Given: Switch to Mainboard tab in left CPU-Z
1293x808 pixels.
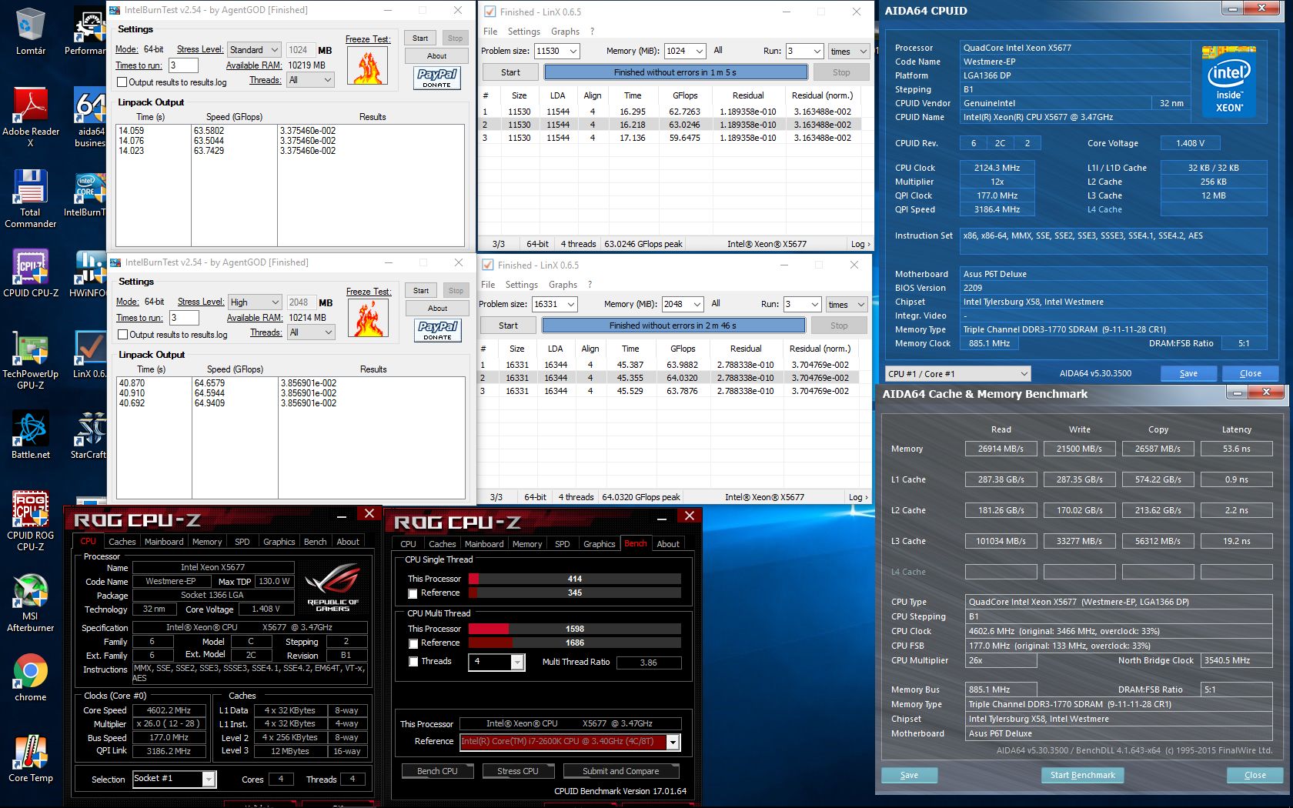Looking at the screenshot, I should [x=164, y=542].
